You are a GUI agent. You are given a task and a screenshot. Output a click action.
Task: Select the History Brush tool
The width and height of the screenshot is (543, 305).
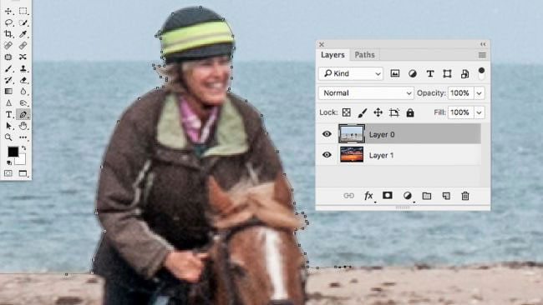(8, 80)
